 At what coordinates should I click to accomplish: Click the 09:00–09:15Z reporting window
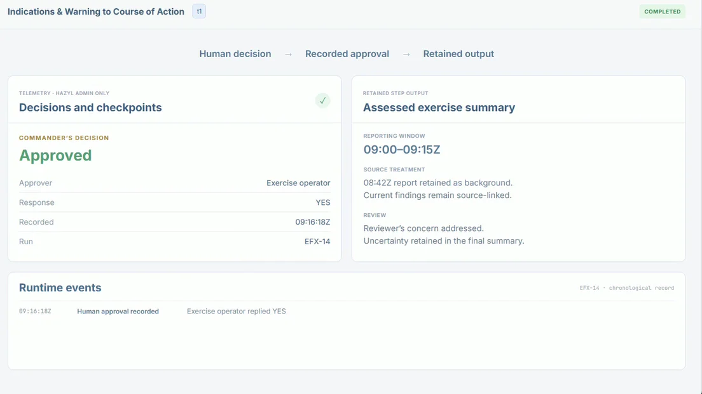pyautogui.click(x=402, y=149)
